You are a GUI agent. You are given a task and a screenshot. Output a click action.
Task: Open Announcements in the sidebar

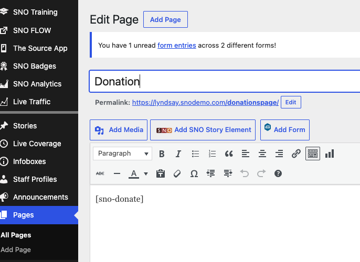tap(40, 197)
